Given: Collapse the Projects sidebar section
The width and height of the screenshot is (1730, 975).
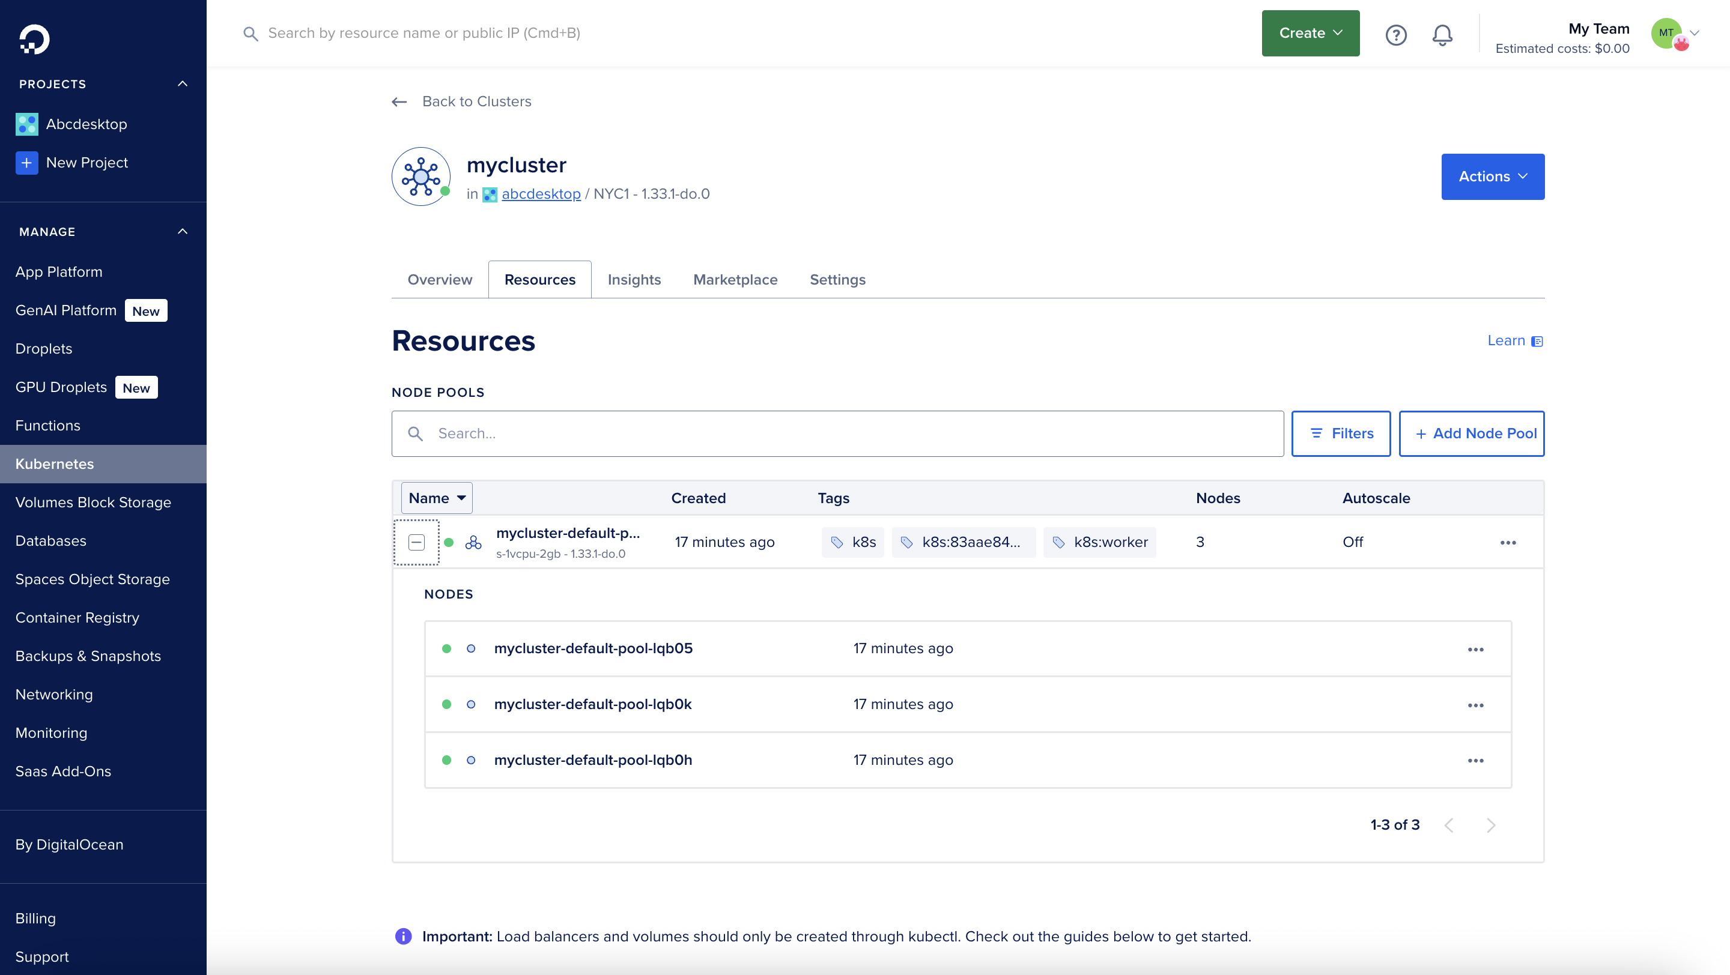Looking at the screenshot, I should pos(183,84).
